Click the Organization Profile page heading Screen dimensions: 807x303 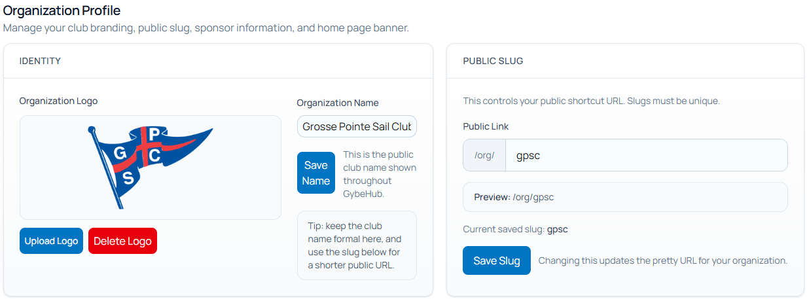coord(62,10)
